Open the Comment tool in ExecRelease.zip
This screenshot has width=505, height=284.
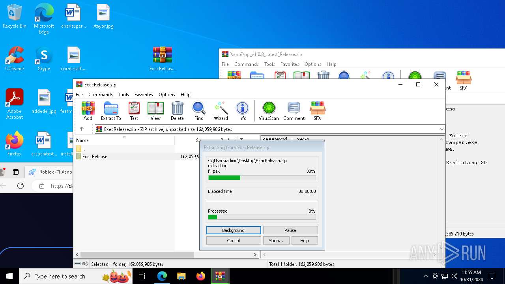(x=294, y=111)
